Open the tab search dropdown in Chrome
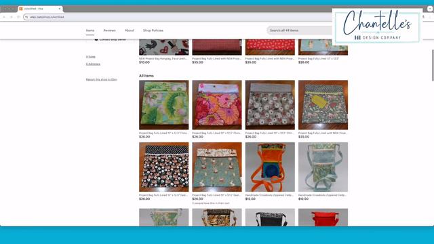434x244 pixels. [430, 9]
